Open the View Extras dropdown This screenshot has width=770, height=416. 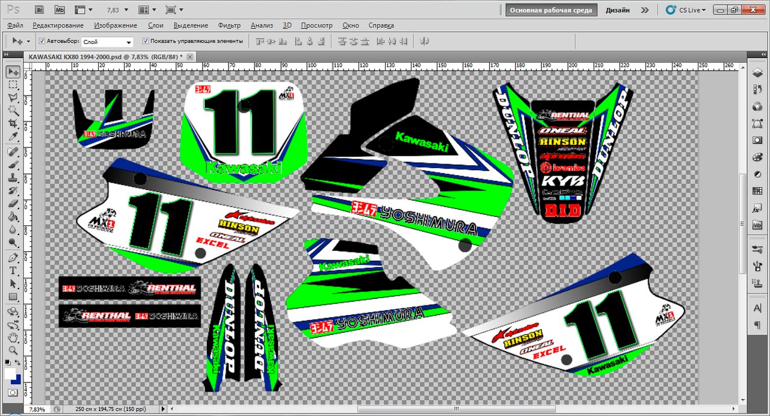pyautogui.click(x=84, y=10)
